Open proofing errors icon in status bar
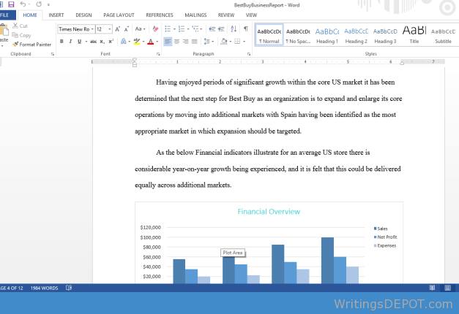 tap(69, 288)
